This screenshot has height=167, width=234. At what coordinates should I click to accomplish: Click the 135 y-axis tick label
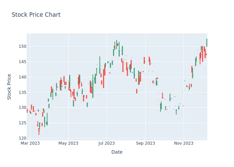[x=22, y=93]
